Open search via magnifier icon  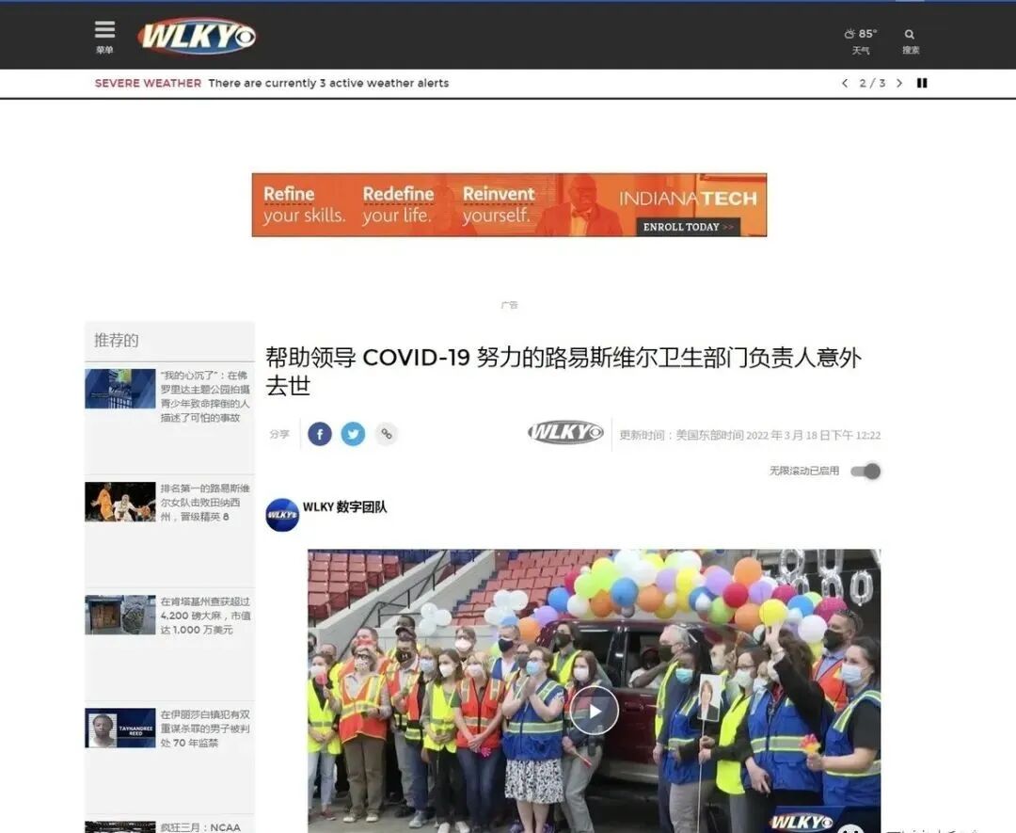click(911, 40)
